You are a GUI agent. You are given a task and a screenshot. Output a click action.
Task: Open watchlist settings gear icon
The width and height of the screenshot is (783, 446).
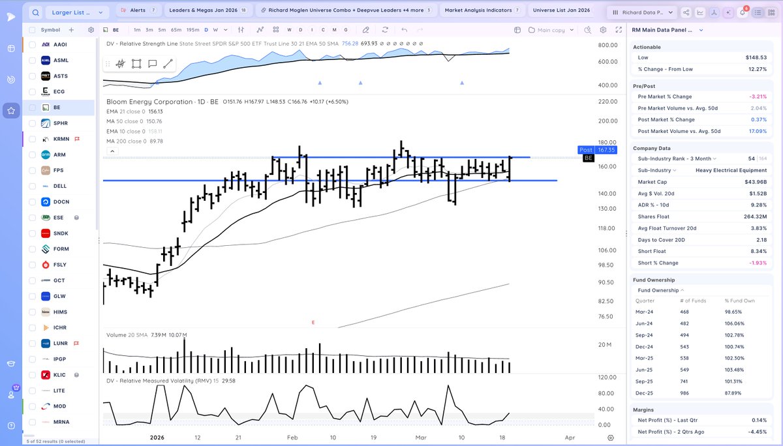click(x=91, y=30)
